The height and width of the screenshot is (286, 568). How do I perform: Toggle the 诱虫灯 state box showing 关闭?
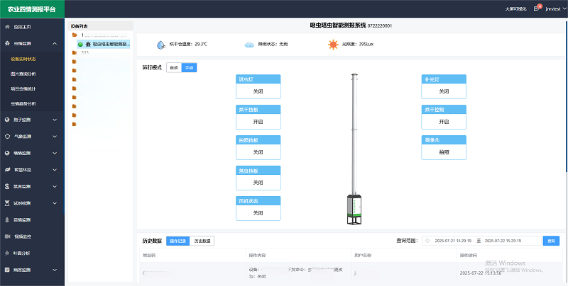point(258,91)
